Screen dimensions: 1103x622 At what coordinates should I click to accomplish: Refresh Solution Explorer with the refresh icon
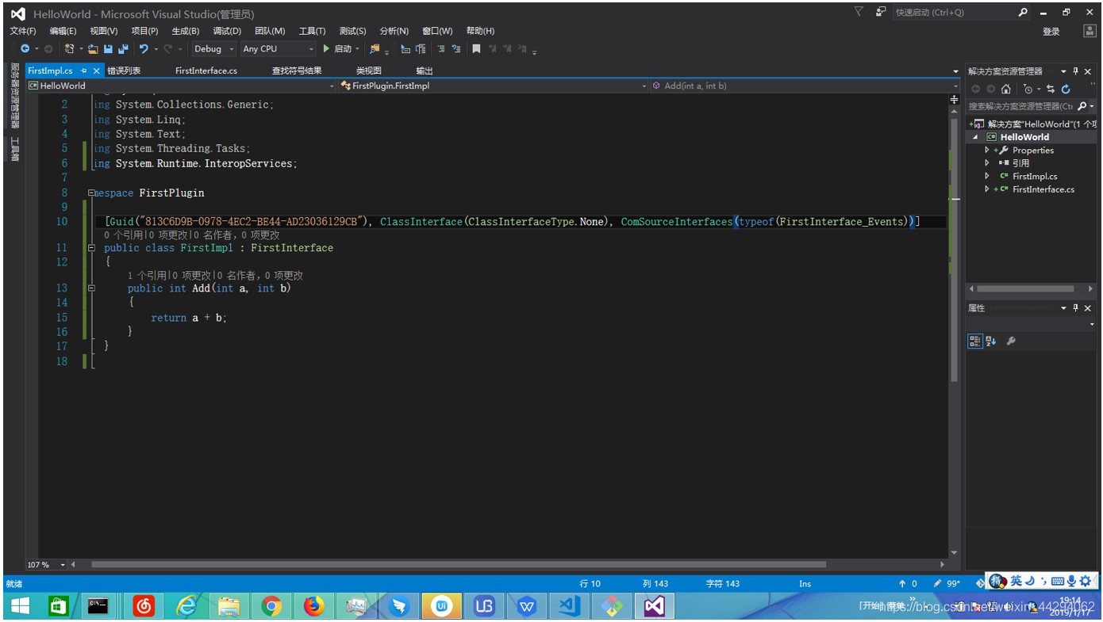(1066, 89)
